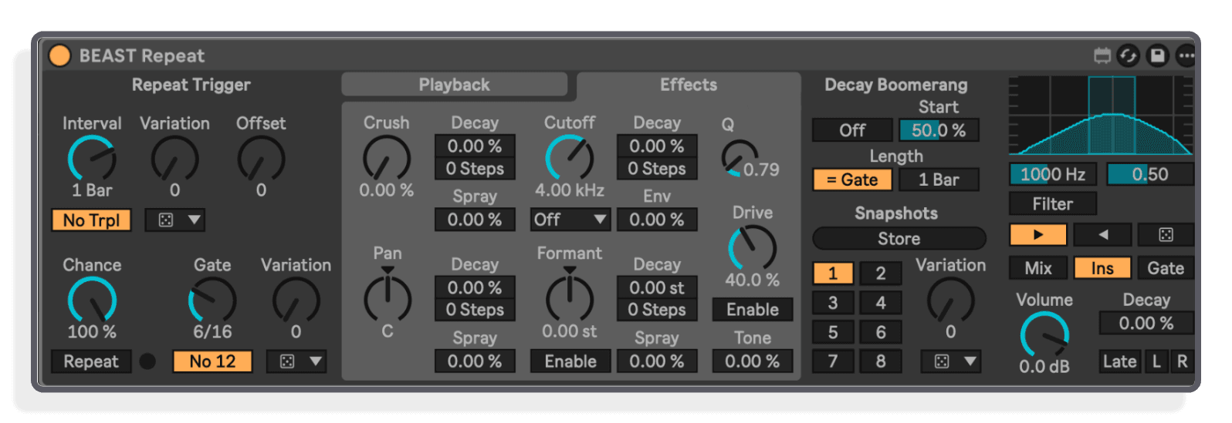The image size is (1232, 423).
Task: Click the filter curve display
Action: (1102, 116)
